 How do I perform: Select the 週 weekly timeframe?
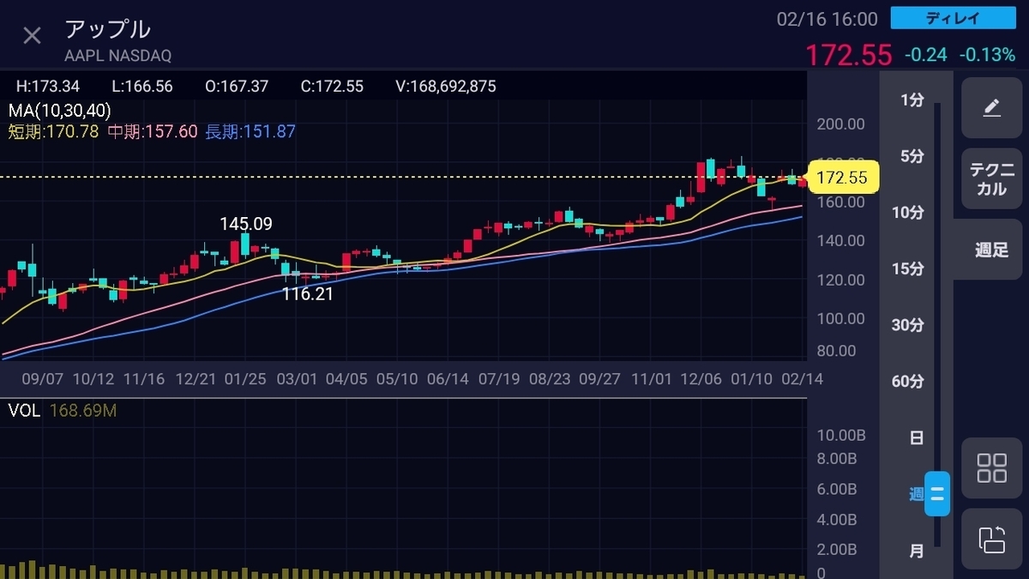coord(917,494)
